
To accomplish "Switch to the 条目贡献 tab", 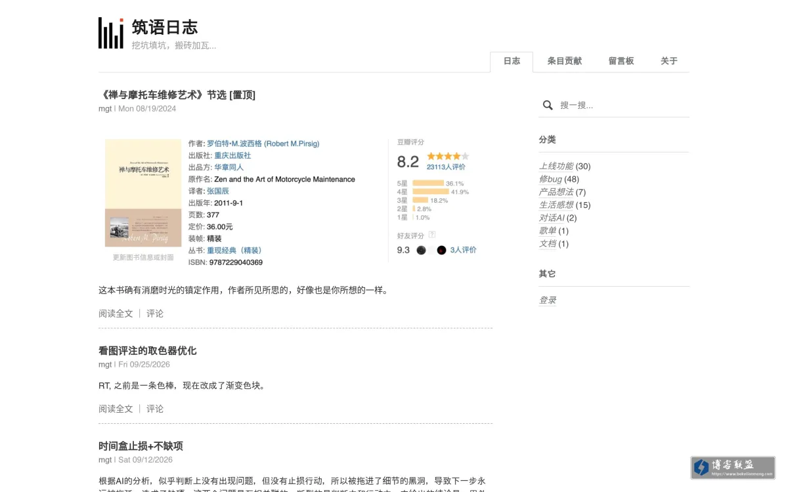I will pos(565,61).
